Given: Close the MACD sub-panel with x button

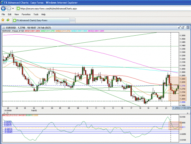Looking at the screenshot, I should pos(188,113).
